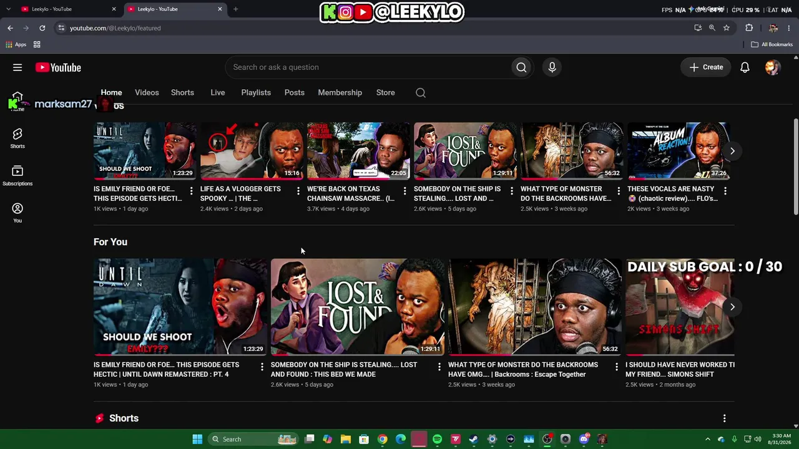
Task: Open options for WHAT TYPE OF MONSTER top-row video
Action: tap(618, 191)
